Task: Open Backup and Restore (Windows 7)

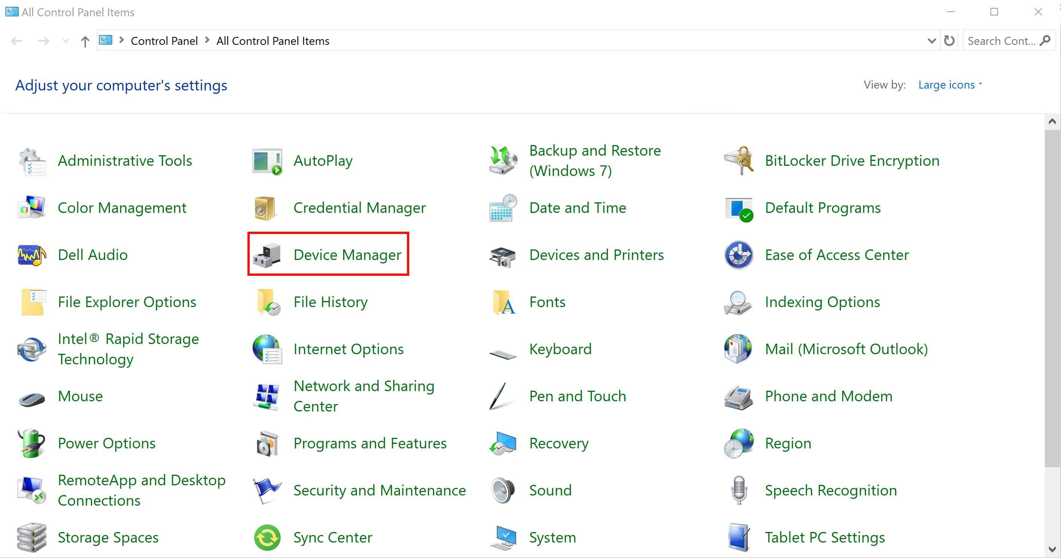Action: [595, 161]
